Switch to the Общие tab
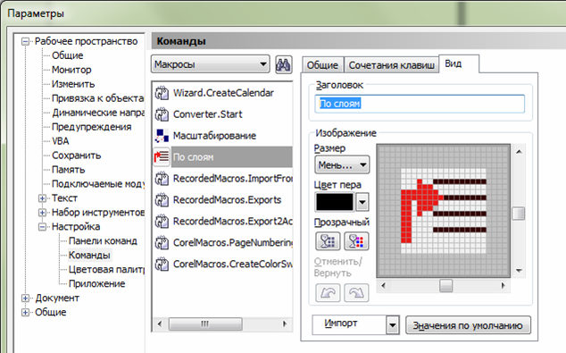Image resolution: width=566 pixels, height=353 pixels. [322, 65]
